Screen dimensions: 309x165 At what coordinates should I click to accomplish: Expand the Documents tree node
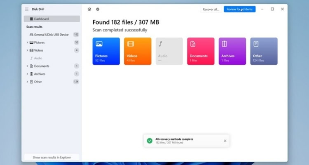coord(27,66)
